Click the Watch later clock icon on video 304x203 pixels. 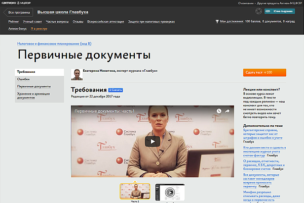tap(219, 111)
